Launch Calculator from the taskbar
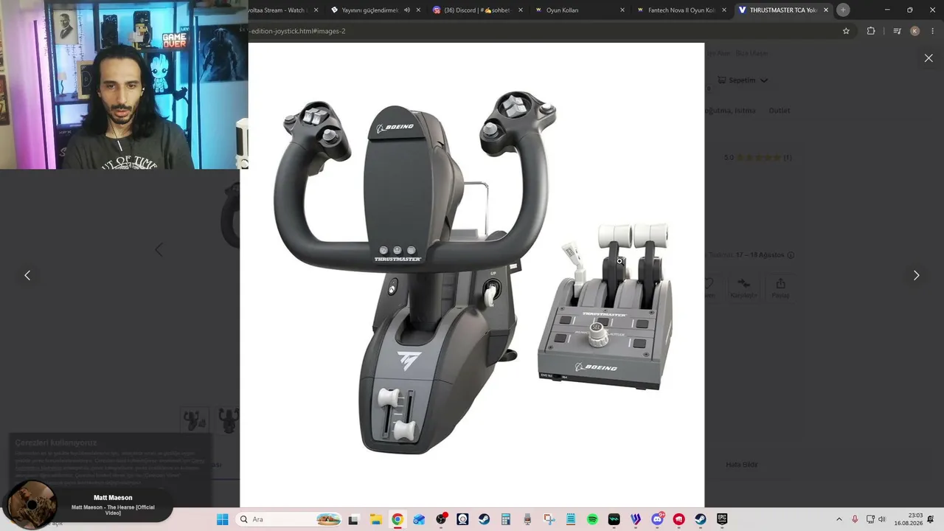This screenshot has width=944, height=531. click(505, 519)
